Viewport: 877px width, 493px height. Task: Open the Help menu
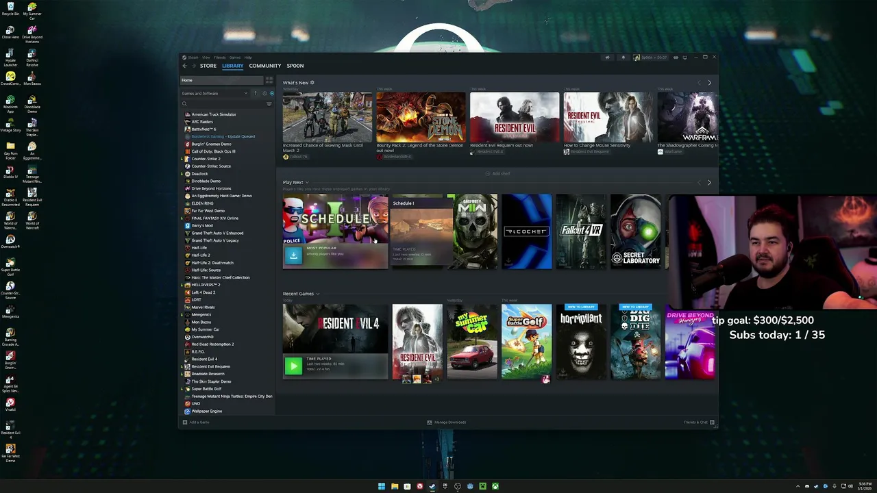pos(248,58)
